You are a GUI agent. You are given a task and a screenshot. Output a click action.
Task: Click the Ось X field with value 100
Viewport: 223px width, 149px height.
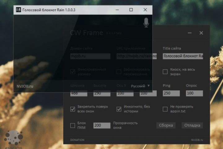click(125, 93)
